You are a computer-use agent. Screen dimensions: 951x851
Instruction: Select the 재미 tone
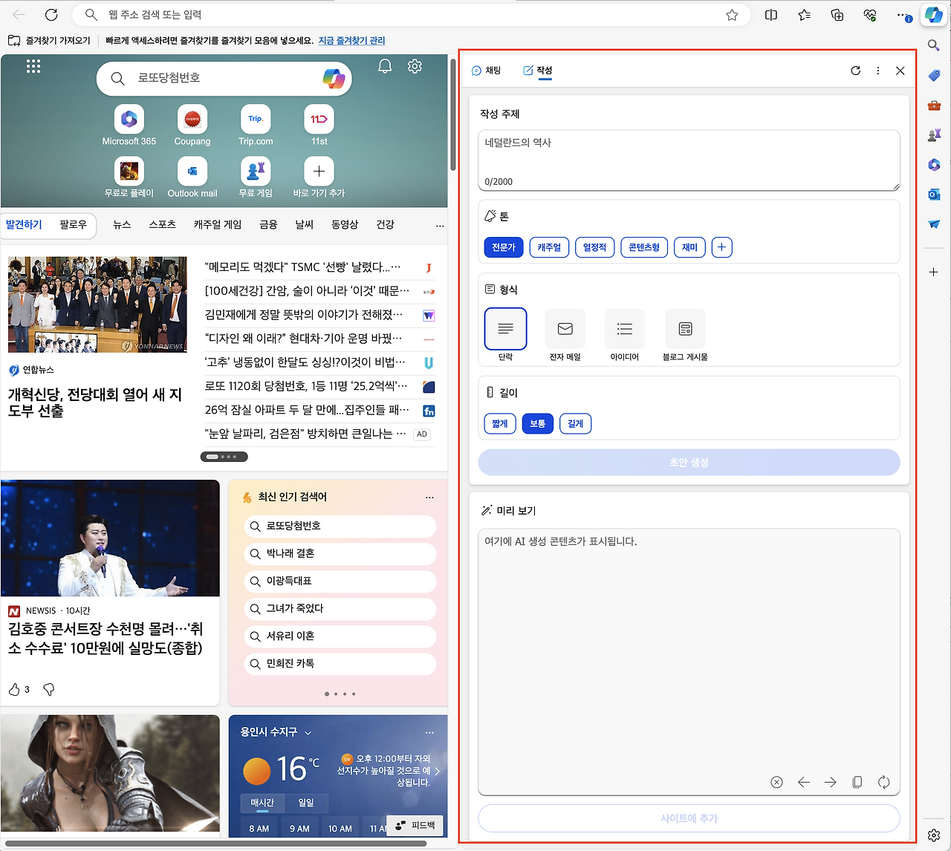[689, 247]
